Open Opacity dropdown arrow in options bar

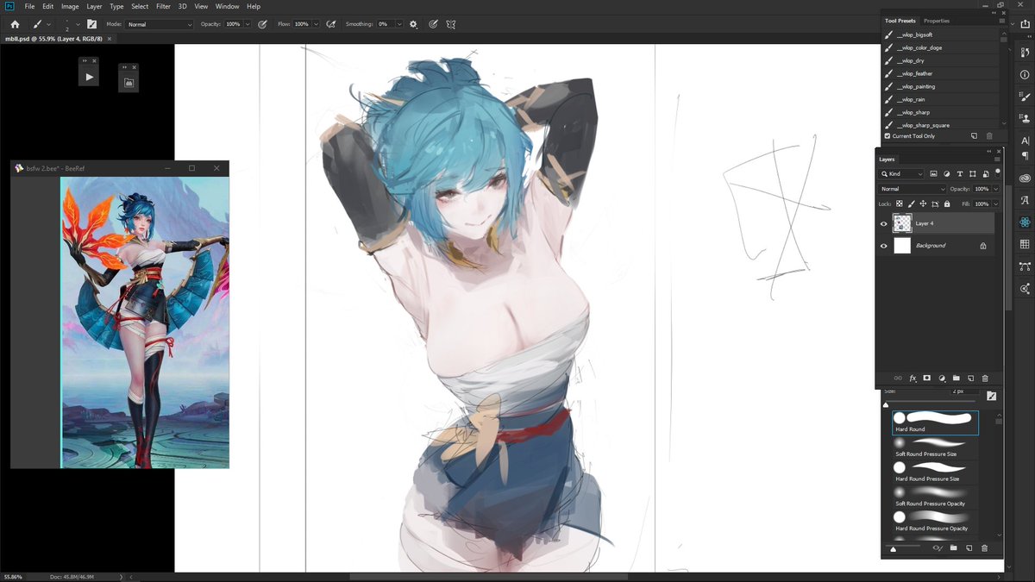[248, 24]
